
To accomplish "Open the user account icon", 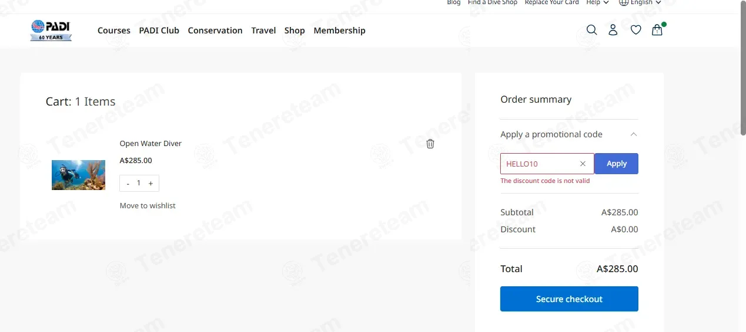I will click(613, 30).
